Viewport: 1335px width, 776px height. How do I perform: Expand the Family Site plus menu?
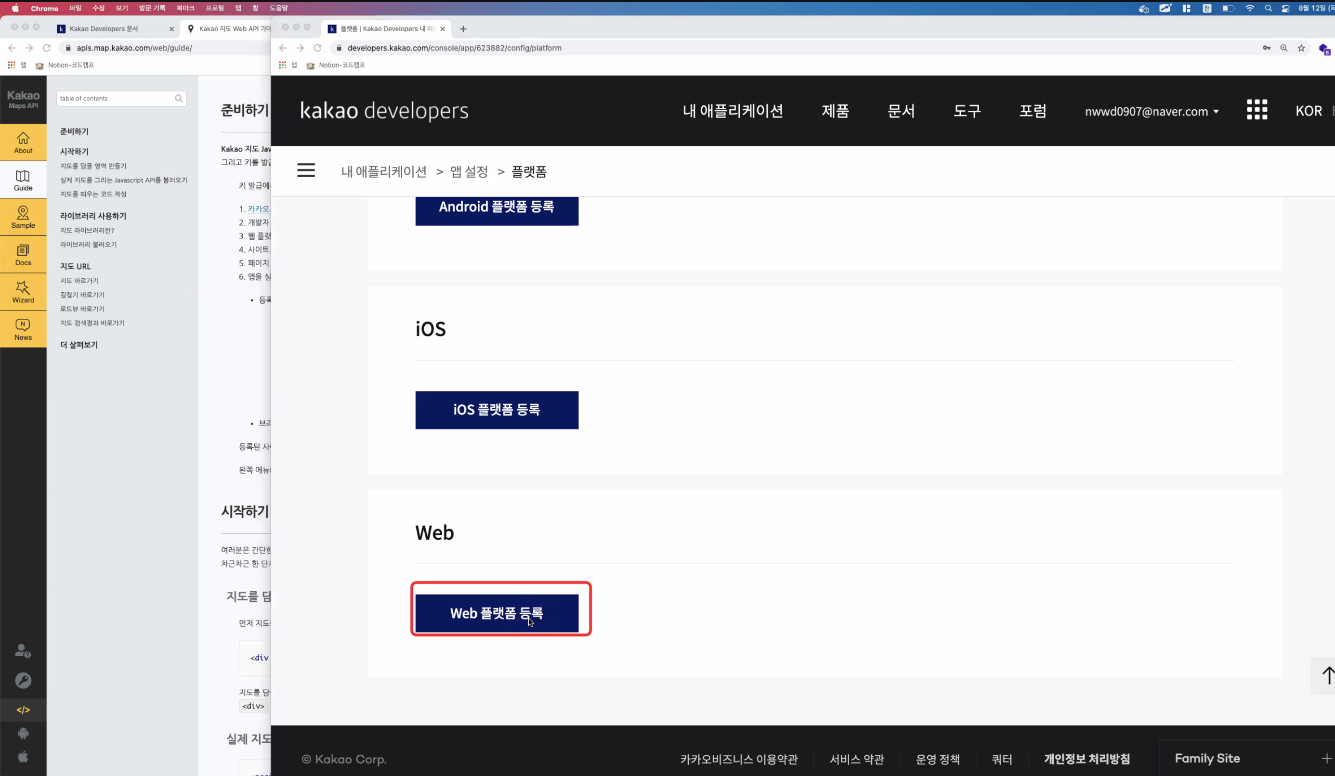click(x=1326, y=759)
